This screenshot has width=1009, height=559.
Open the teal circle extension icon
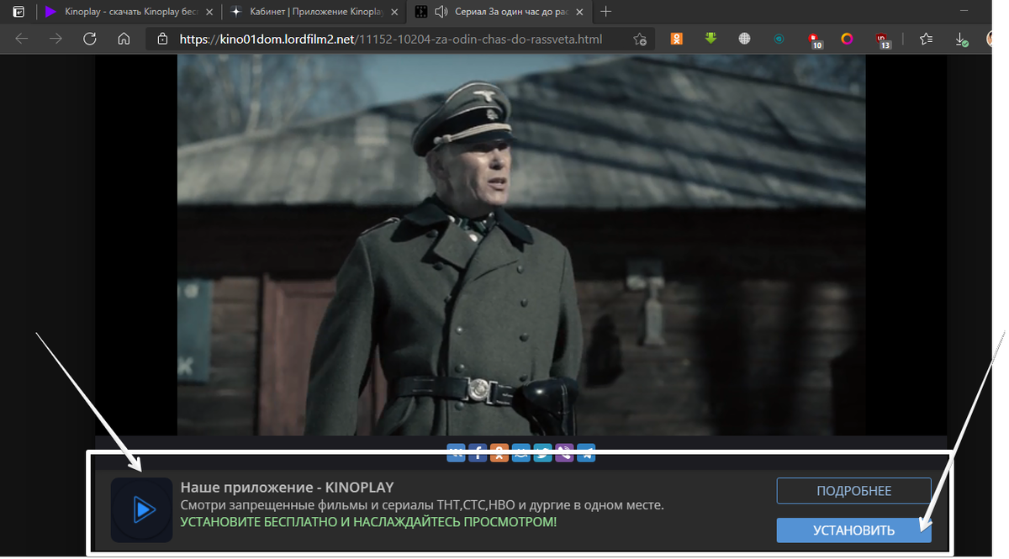pos(779,39)
